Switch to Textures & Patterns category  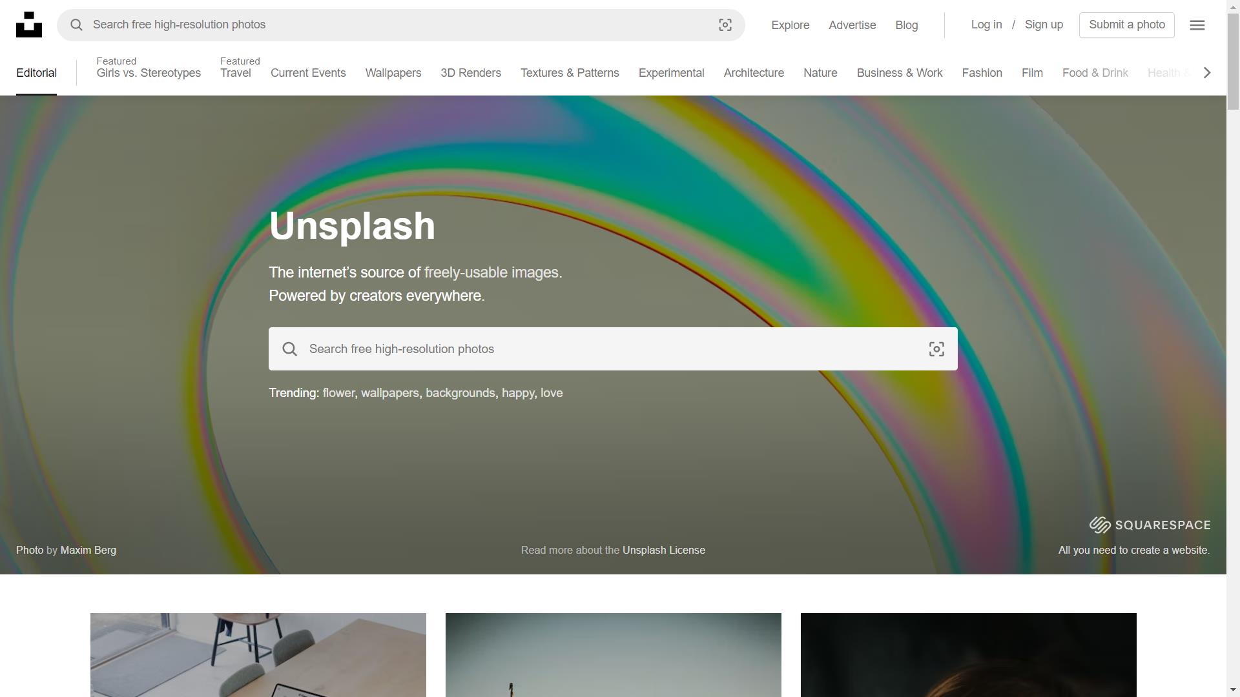tap(569, 73)
